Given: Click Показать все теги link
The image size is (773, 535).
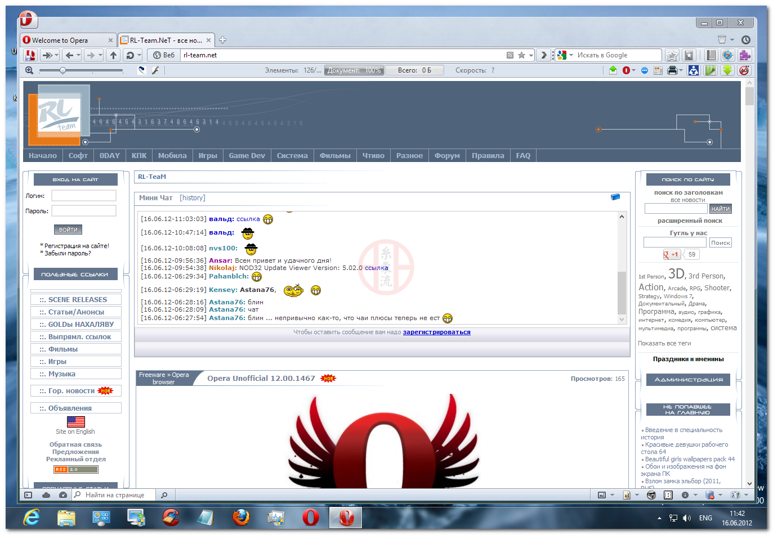Looking at the screenshot, I should tap(664, 343).
